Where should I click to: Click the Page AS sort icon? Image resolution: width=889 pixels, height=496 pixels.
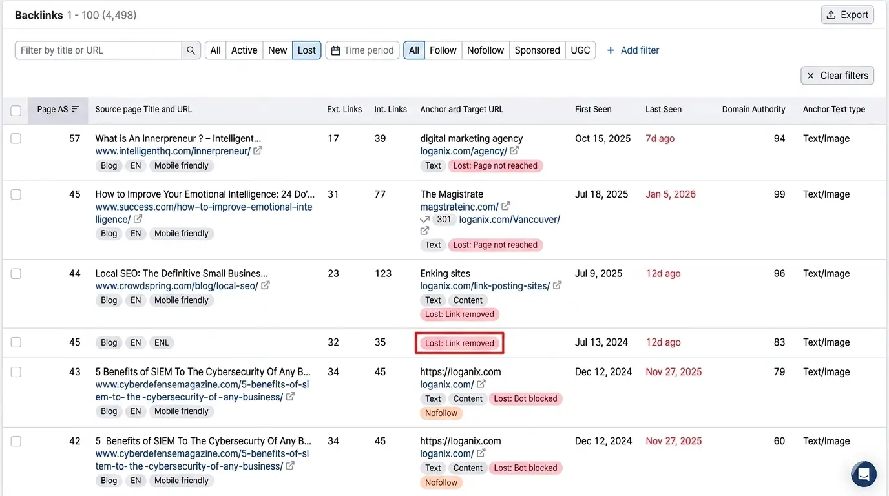76,110
